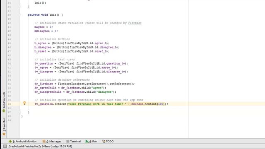Click the dr_agreeChild assignment line

[x=70, y=88]
